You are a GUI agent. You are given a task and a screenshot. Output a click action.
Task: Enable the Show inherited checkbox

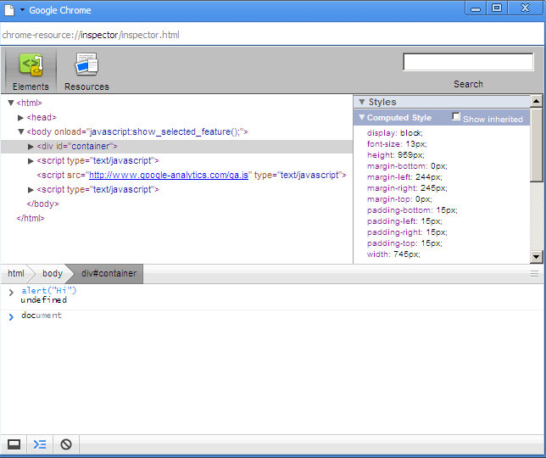[x=456, y=117]
